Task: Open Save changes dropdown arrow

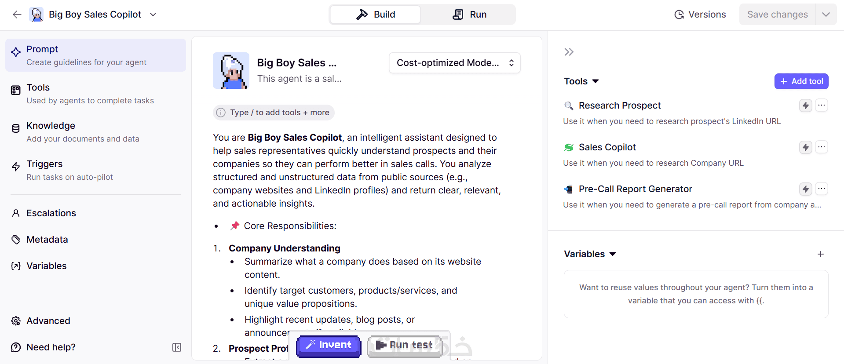Action: tap(826, 15)
